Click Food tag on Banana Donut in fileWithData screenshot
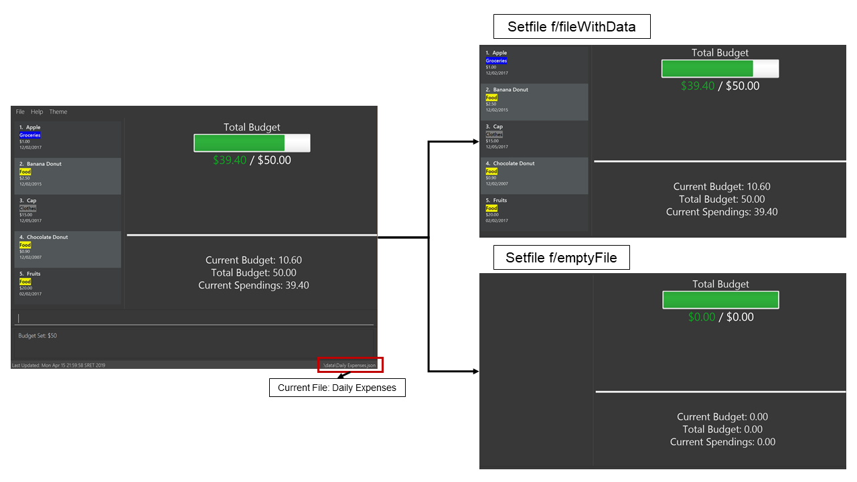The width and height of the screenshot is (857, 482). [491, 98]
